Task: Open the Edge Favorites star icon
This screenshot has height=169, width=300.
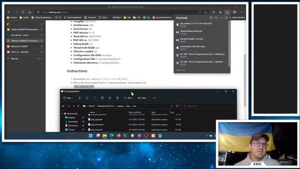Action: 214,12
